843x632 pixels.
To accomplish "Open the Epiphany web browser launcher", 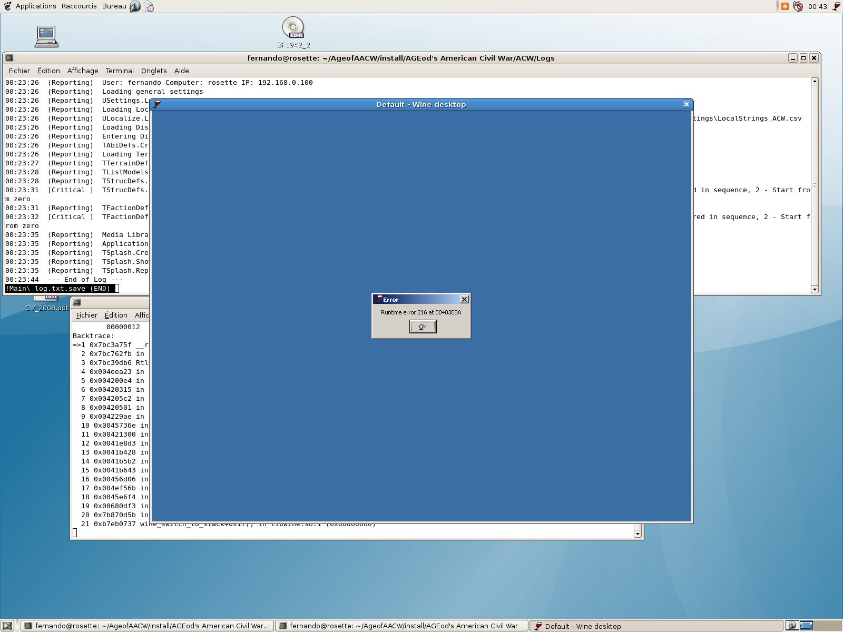I will (x=135, y=6).
